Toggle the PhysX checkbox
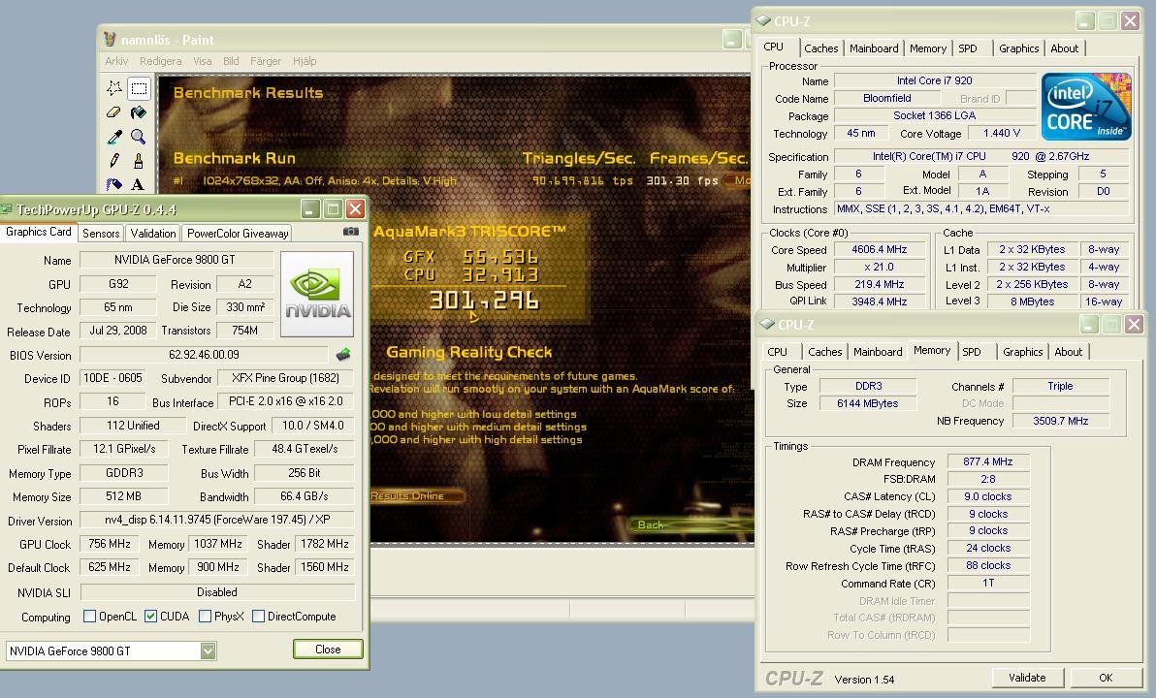 pos(205,617)
